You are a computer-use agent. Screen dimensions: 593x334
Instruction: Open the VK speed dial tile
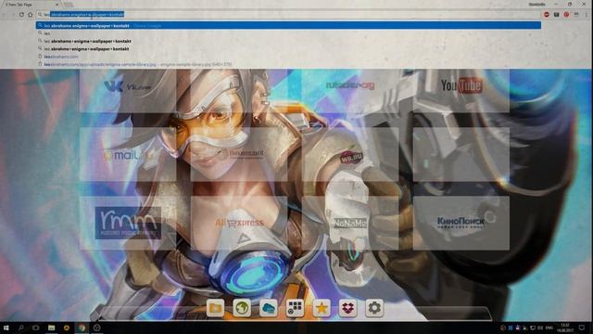[128, 91]
